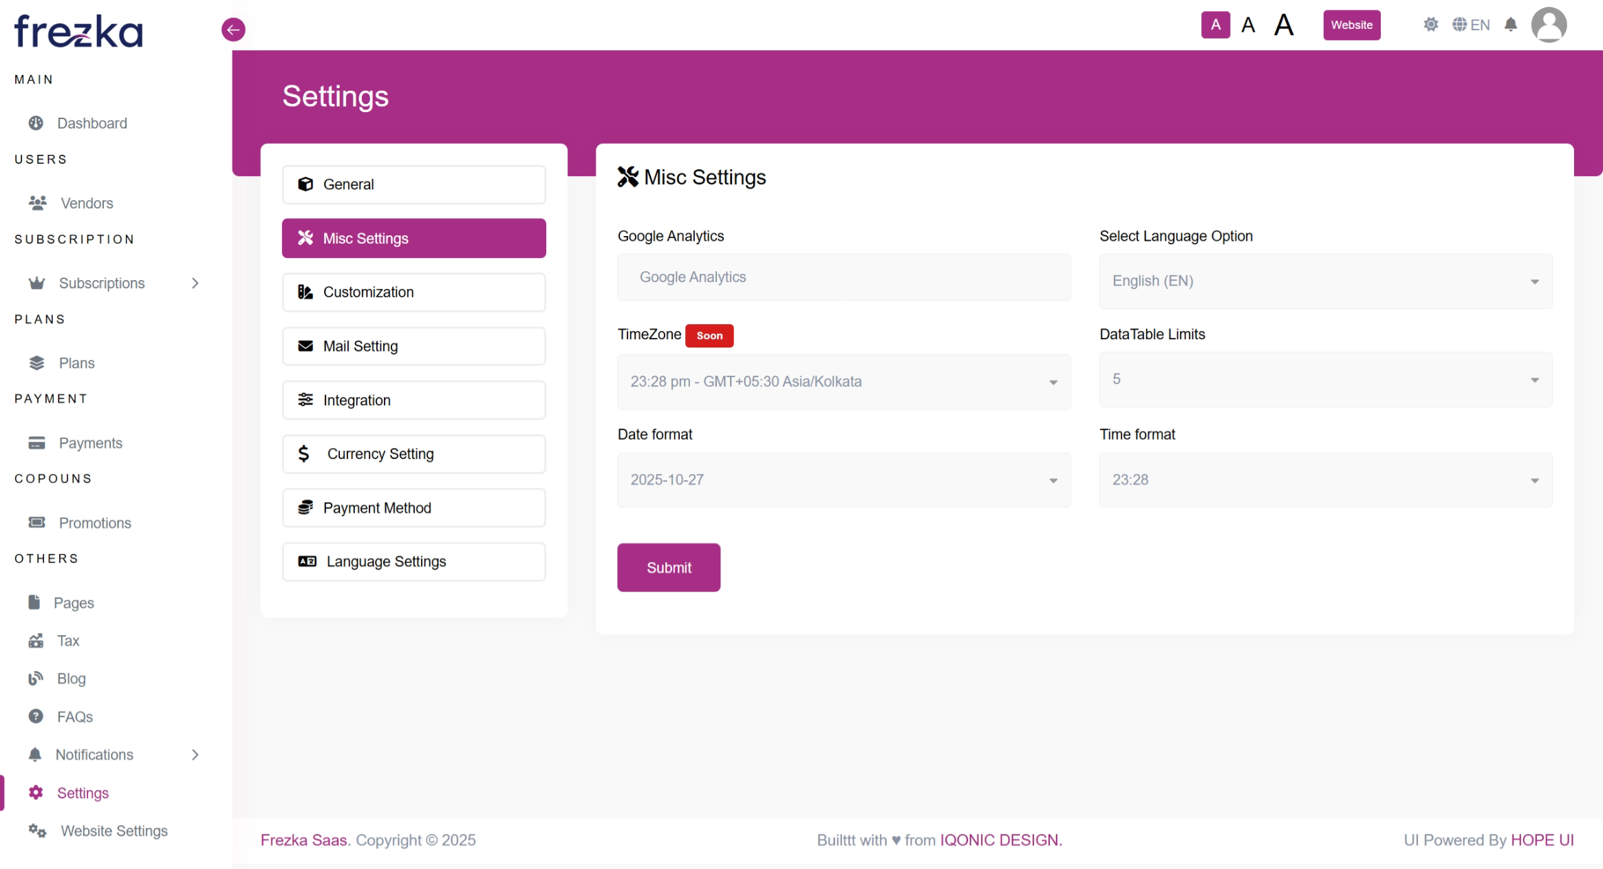Open the Date format dropdown
The image size is (1603, 869).
point(843,480)
